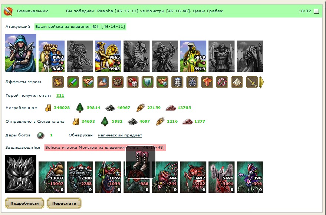Open the defender monster mask portrait

tap(20, 174)
